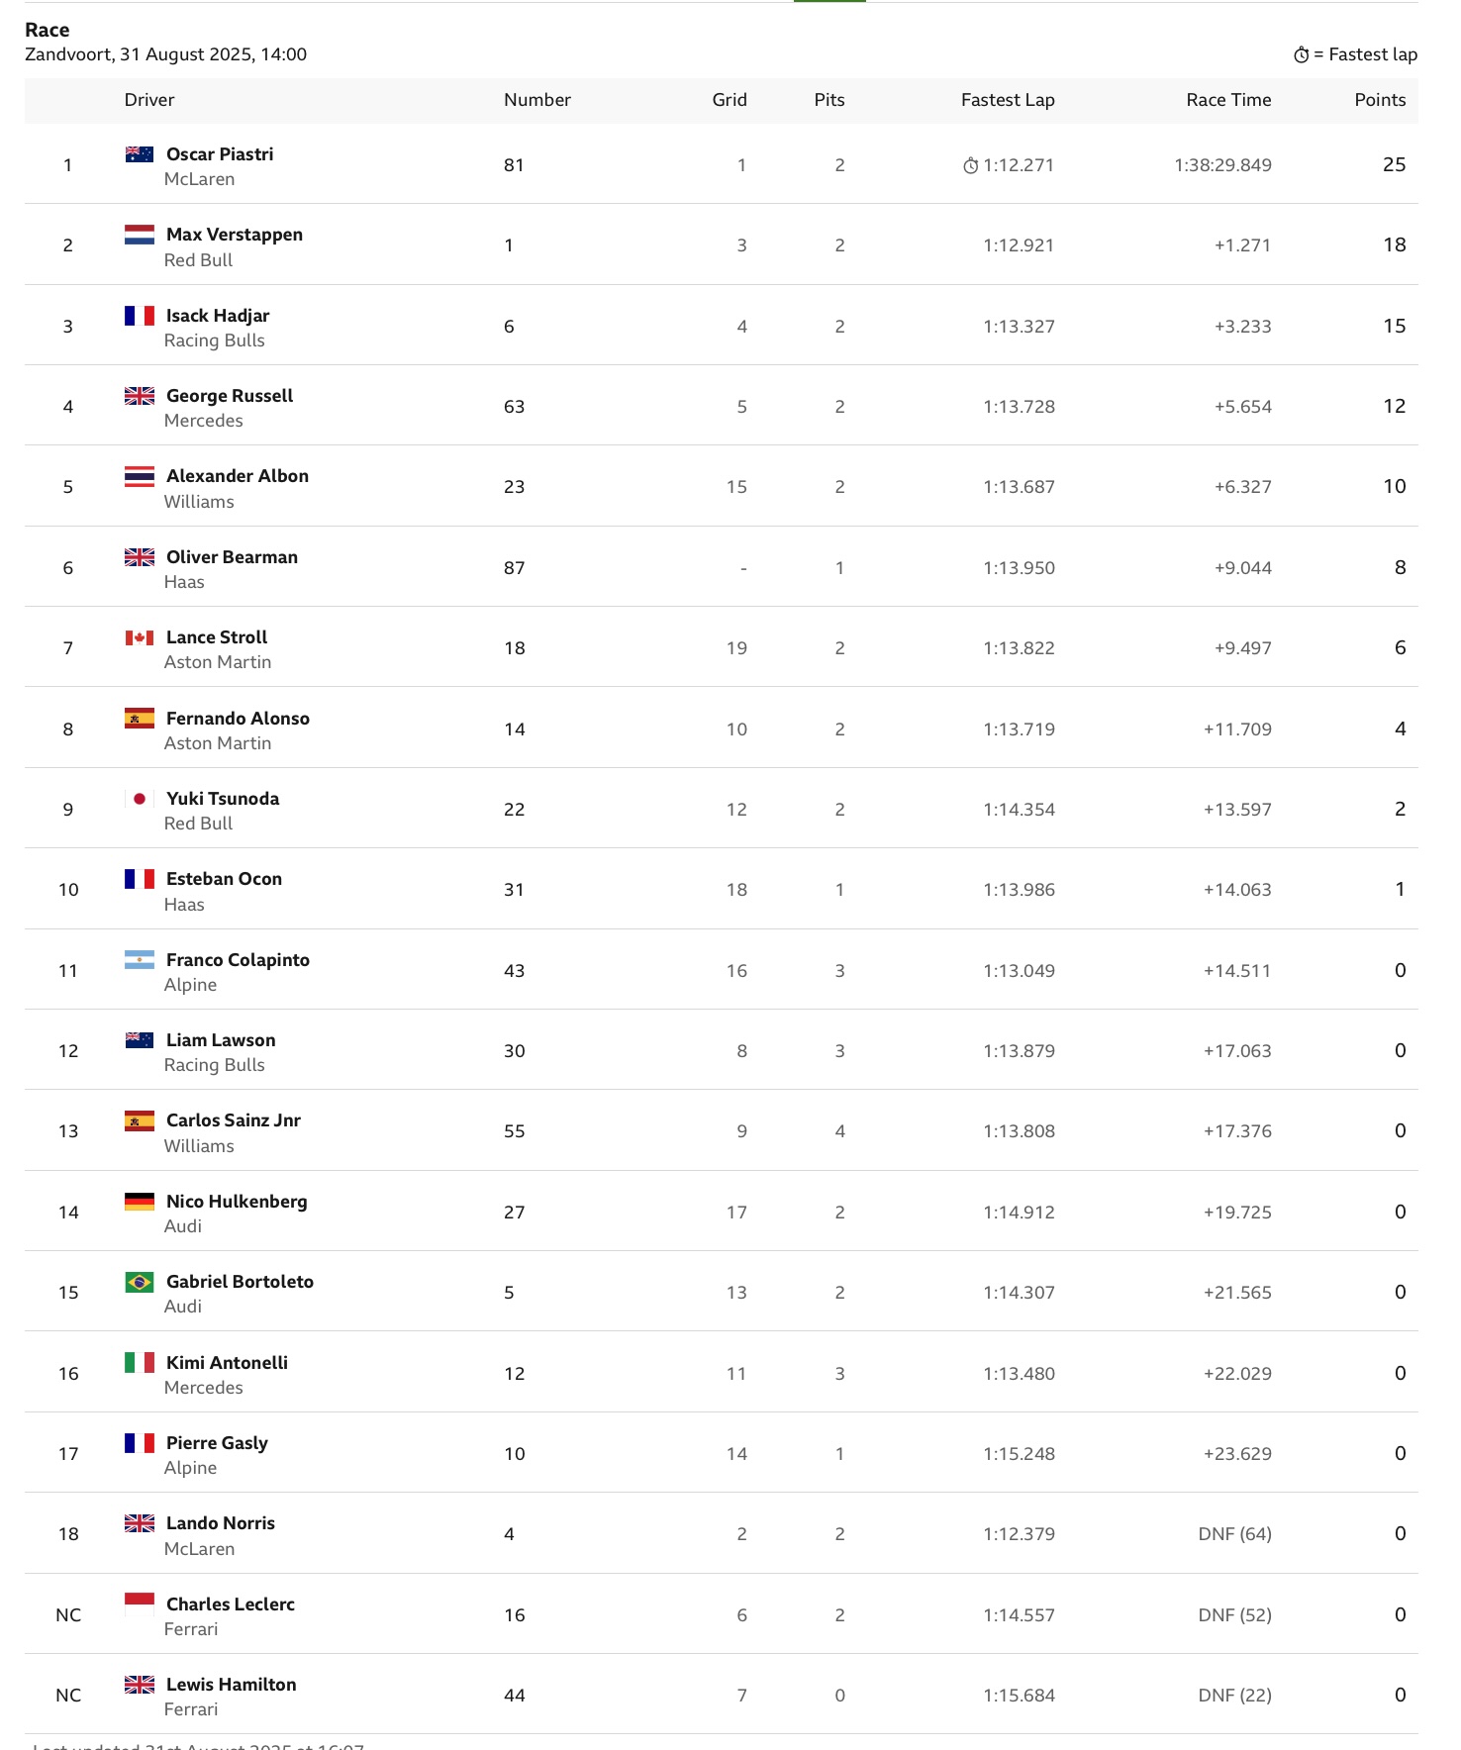Click the German flag beside Nico Hulkenberg
The width and height of the screenshot is (1461, 1750).
tap(140, 1201)
